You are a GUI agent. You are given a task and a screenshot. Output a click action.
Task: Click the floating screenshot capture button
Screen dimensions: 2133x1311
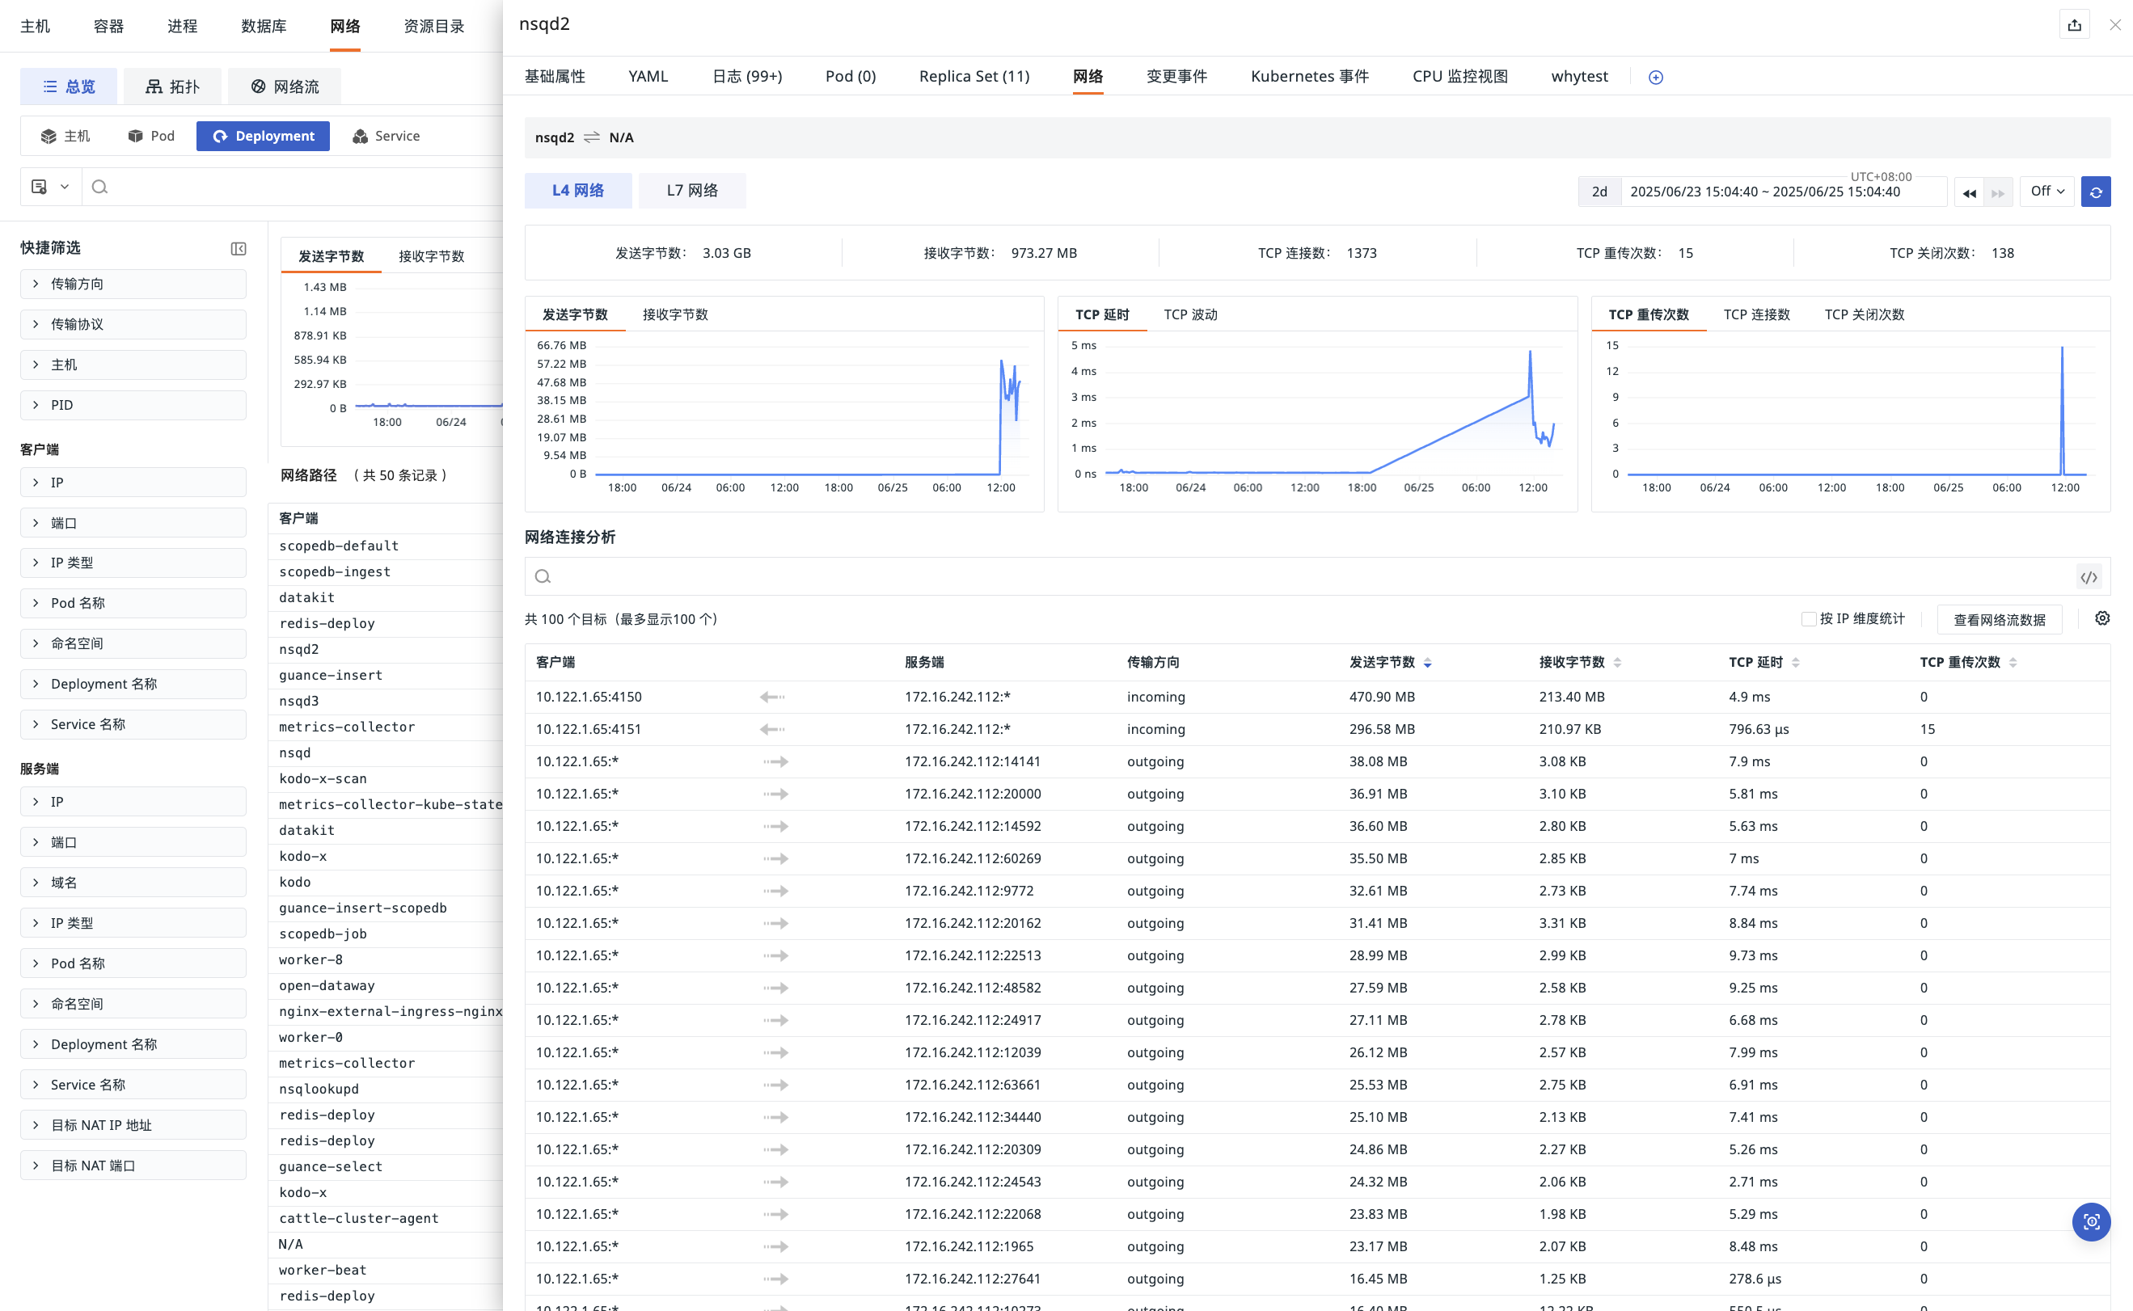[x=2090, y=1220]
